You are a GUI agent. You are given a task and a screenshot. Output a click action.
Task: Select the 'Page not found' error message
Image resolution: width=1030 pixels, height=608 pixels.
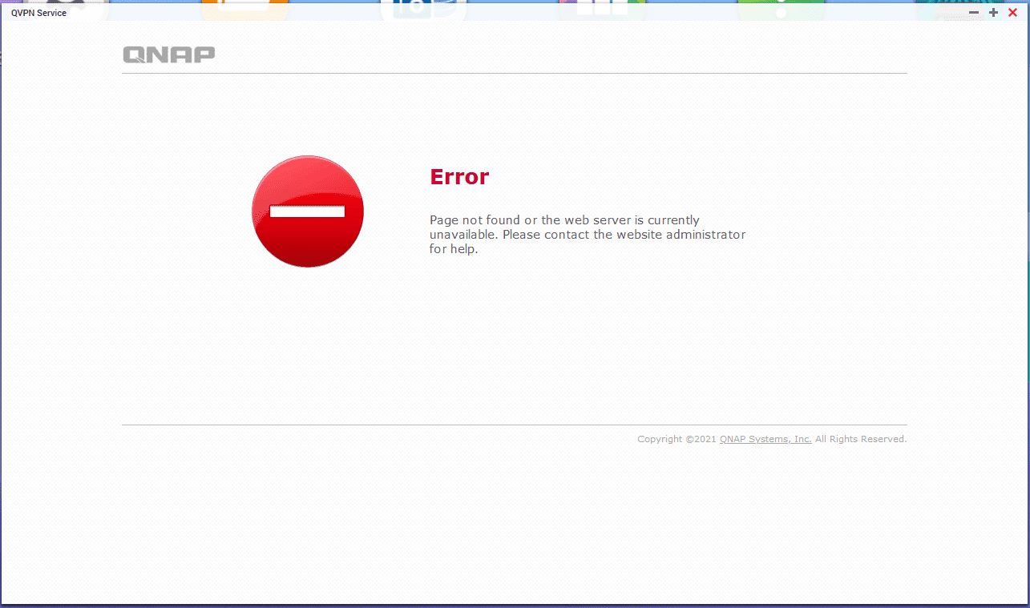588,235
